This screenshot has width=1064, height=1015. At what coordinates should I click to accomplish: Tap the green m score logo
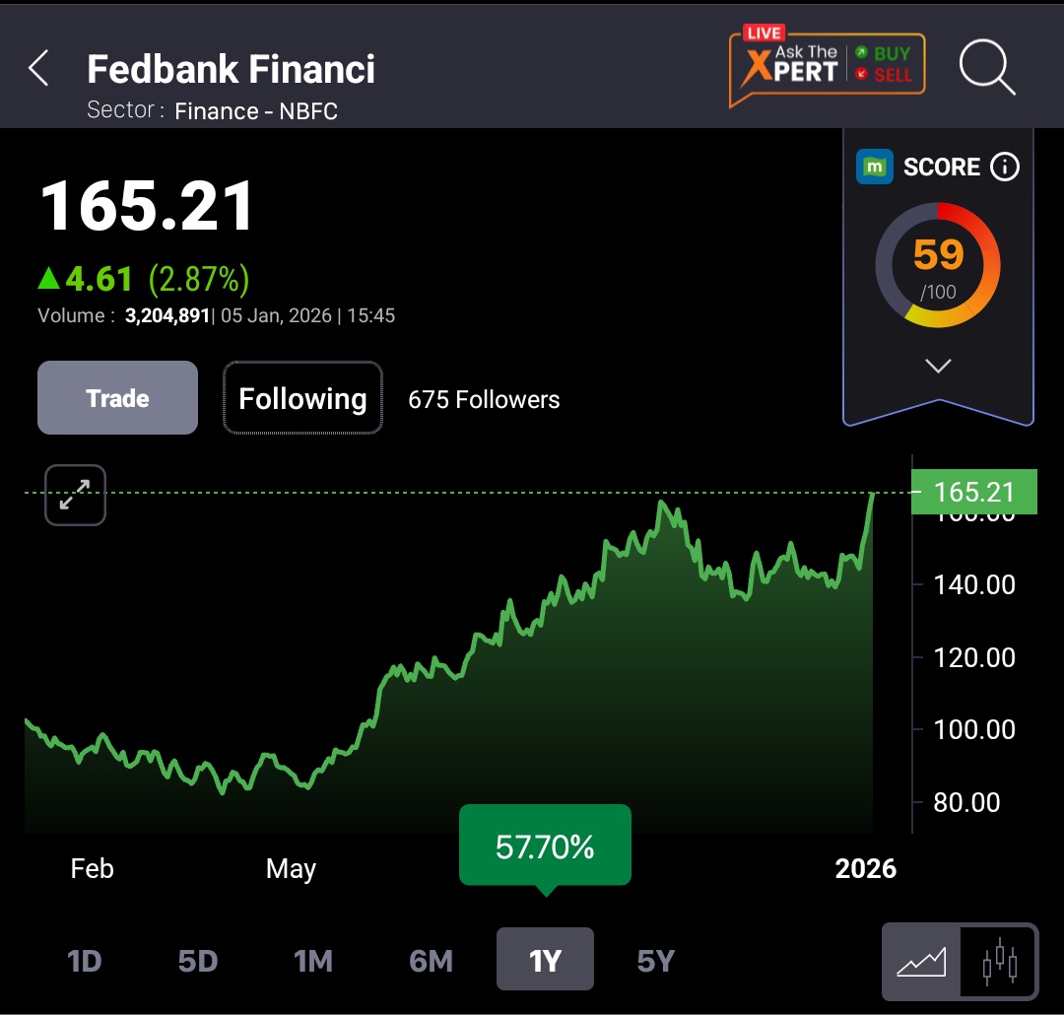[x=874, y=167]
